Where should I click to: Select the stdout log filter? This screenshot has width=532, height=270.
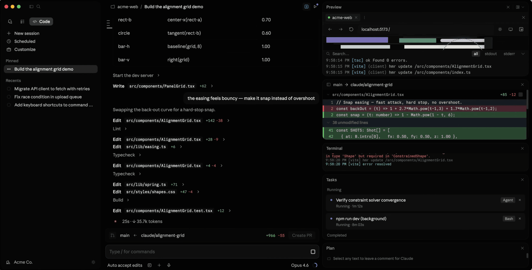491,54
